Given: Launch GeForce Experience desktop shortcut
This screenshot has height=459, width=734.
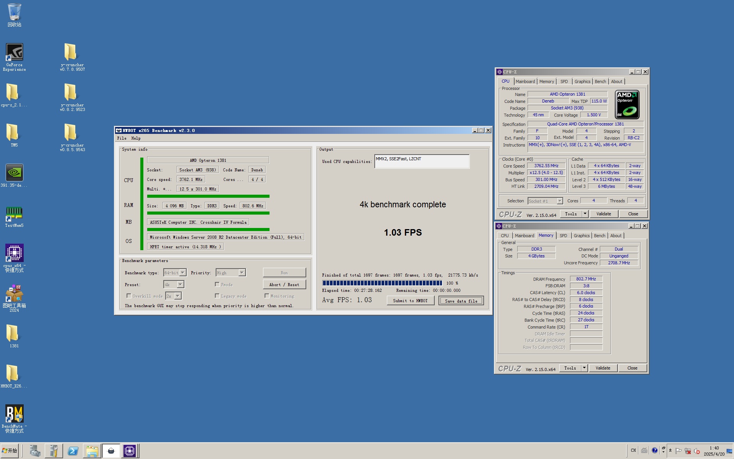Looking at the screenshot, I should click(x=14, y=57).
